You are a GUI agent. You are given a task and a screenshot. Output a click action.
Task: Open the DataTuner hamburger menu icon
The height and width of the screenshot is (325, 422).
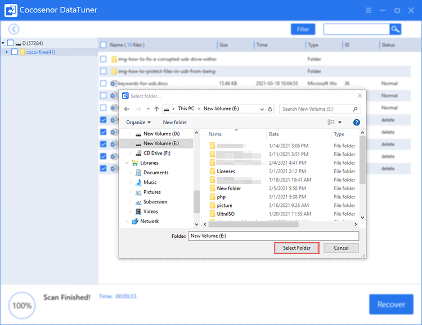point(369,10)
